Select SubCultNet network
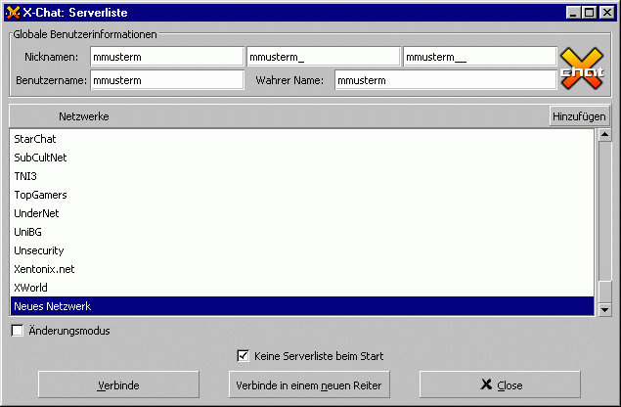The image size is (621, 407). (302, 158)
